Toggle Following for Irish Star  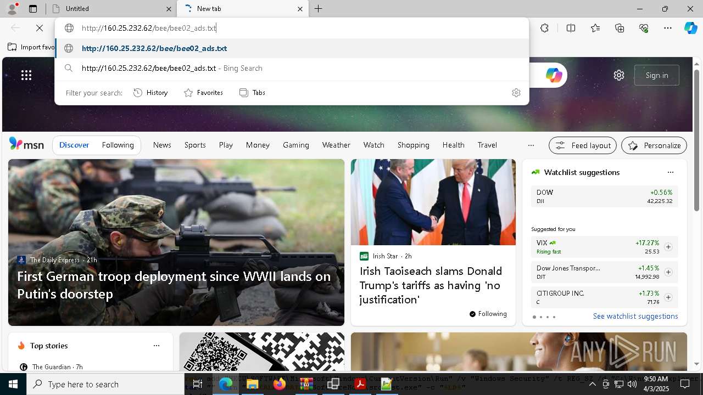[488, 314]
